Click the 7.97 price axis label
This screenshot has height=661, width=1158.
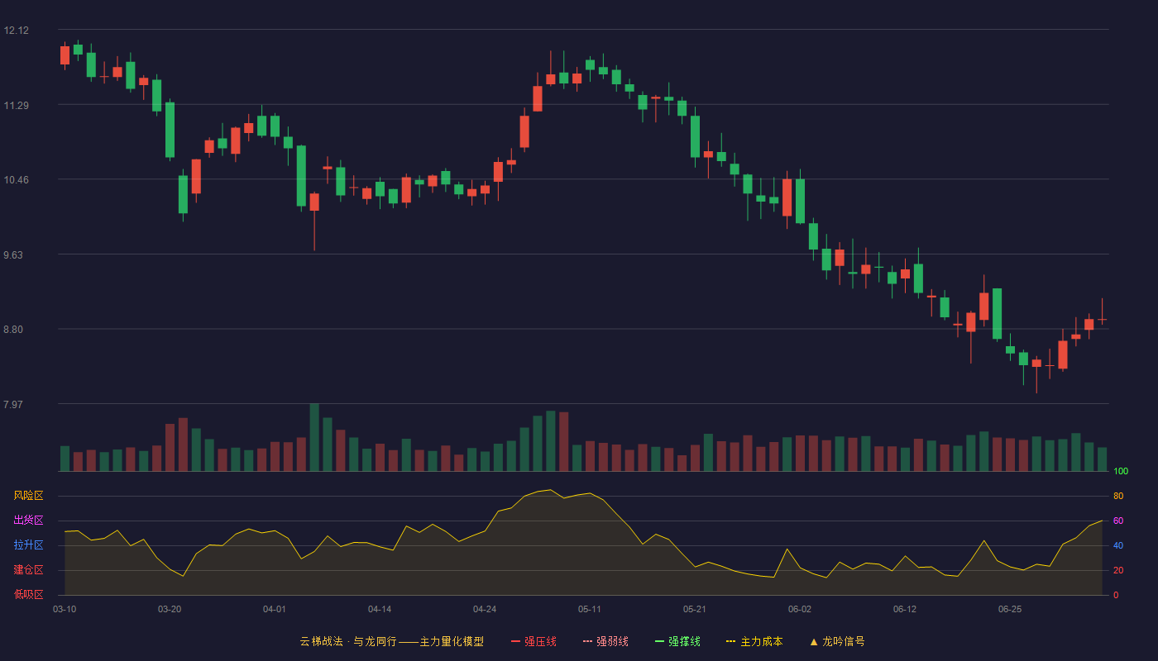tap(13, 405)
